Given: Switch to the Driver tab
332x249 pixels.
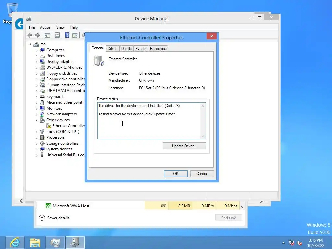Looking at the screenshot, I should [x=112, y=49].
